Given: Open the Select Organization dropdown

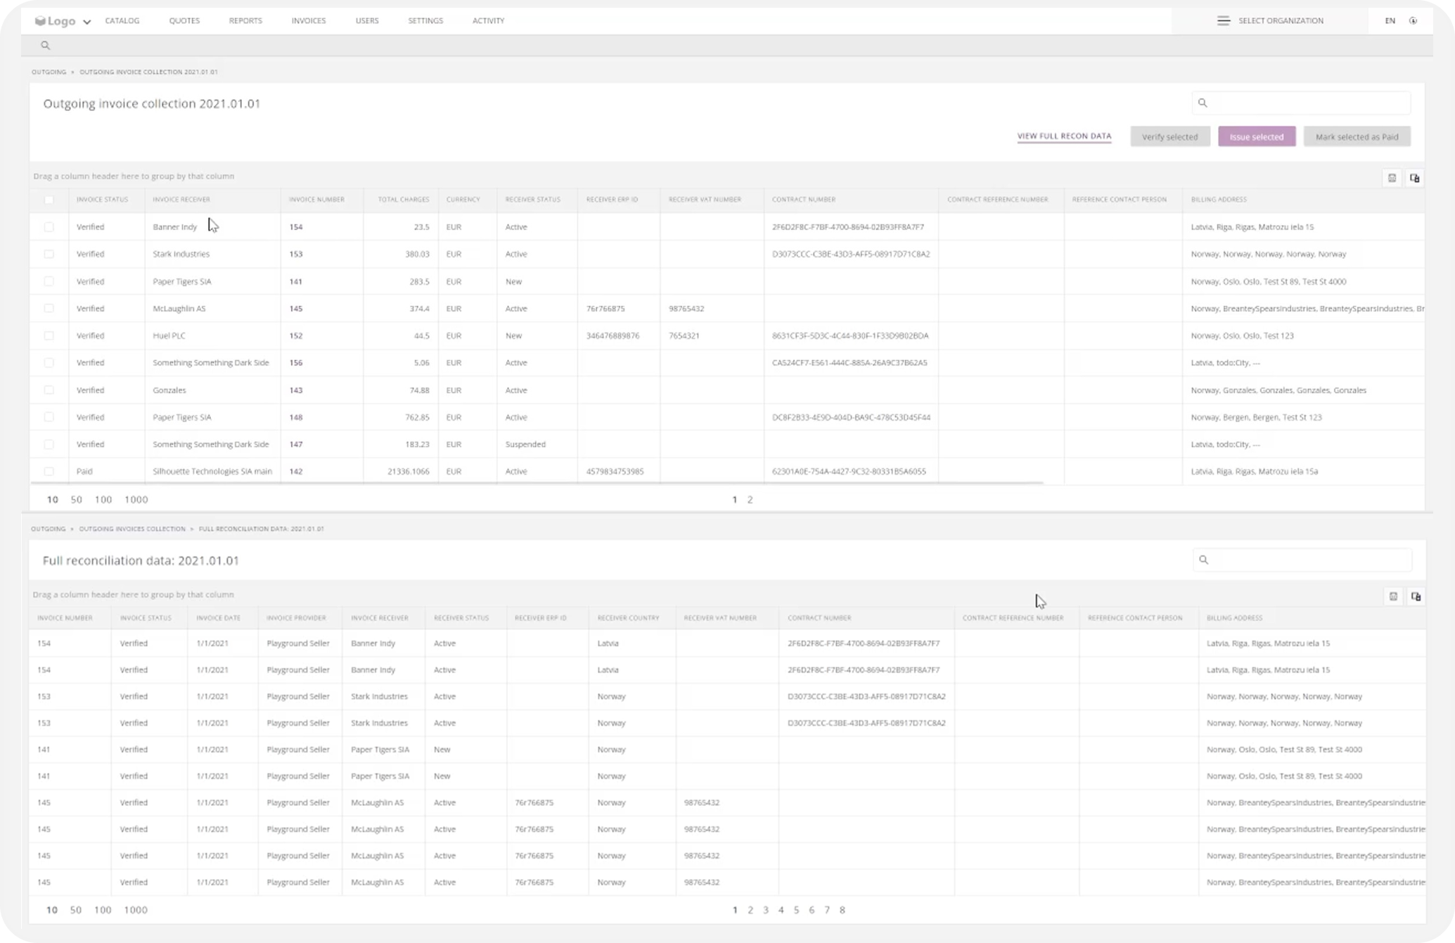Looking at the screenshot, I should click(x=1280, y=20).
